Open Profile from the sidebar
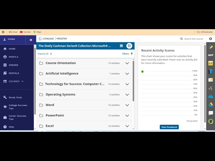Image resolution: width=215 pixels, height=161 pixels. click(13, 57)
